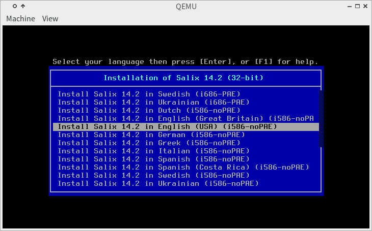
Task: Select highlighted English (USA) install entry
Action: click(167, 126)
